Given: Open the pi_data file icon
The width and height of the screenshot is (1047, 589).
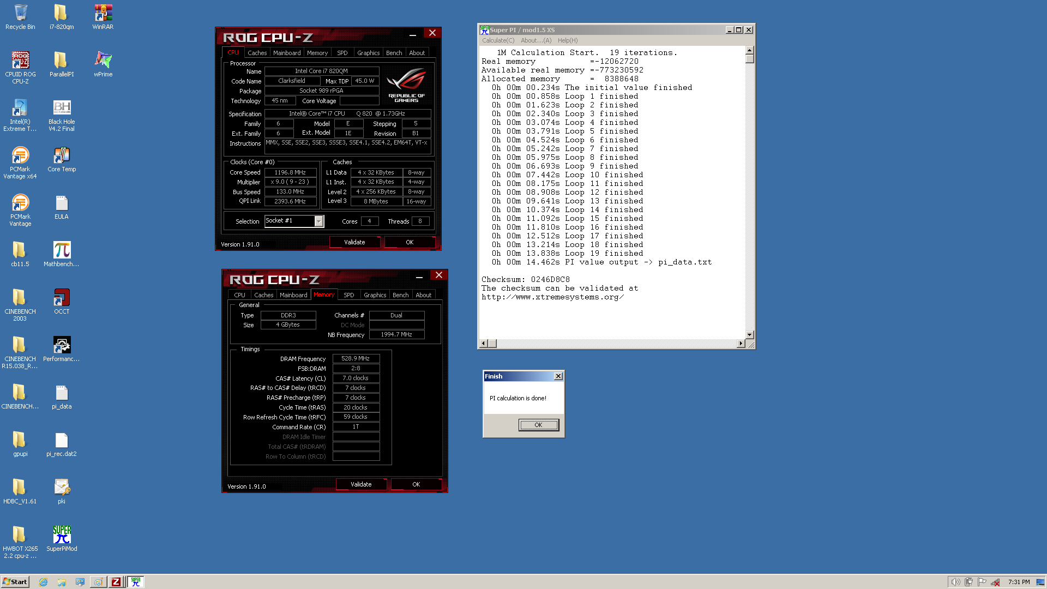Looking at the screenshot, I should (x=62, y=396).
